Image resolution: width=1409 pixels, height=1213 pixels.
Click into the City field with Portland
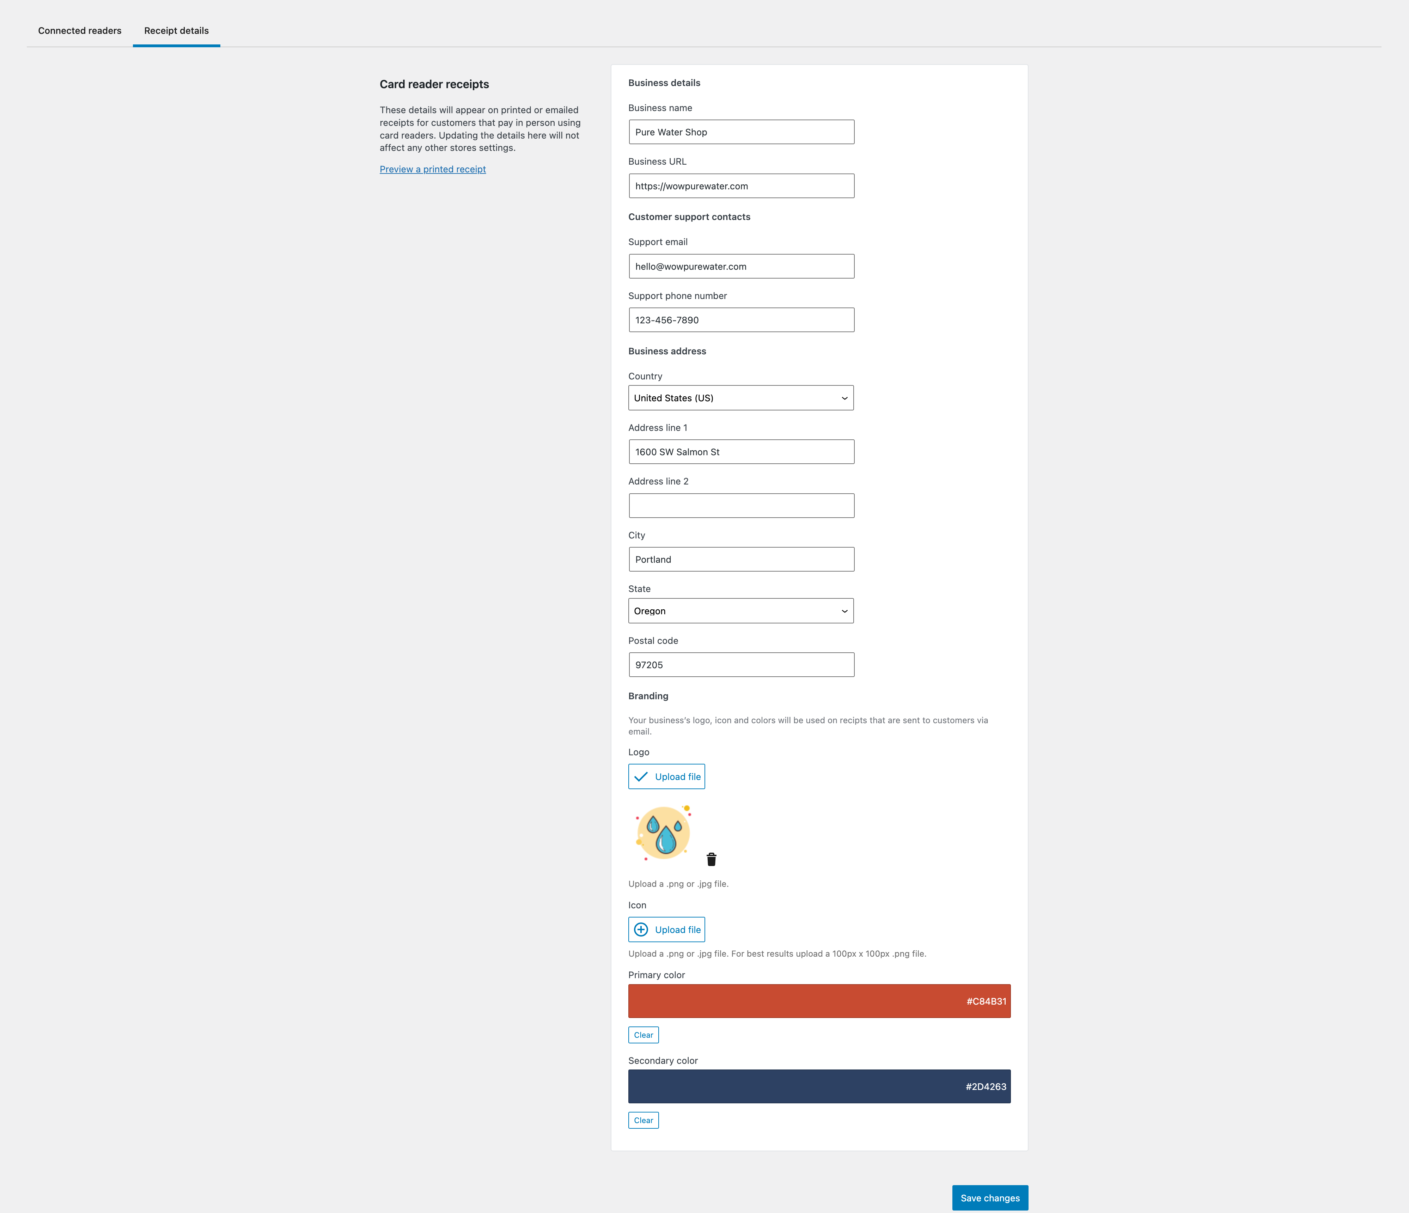pos(741,559)
